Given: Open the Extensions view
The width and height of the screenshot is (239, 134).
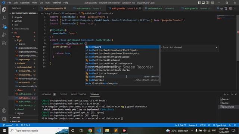Looking at the screenshot, I should (x=4, y=43).
